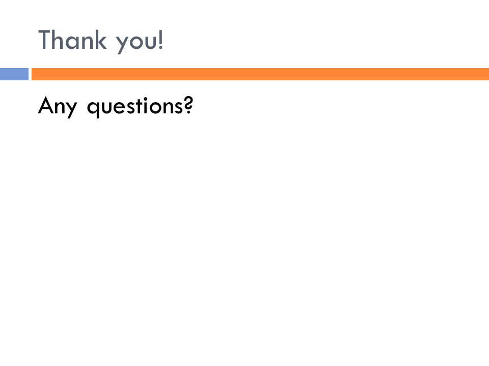
Task: Click the "Any questions?" body text
Action: tap(116, 107)
